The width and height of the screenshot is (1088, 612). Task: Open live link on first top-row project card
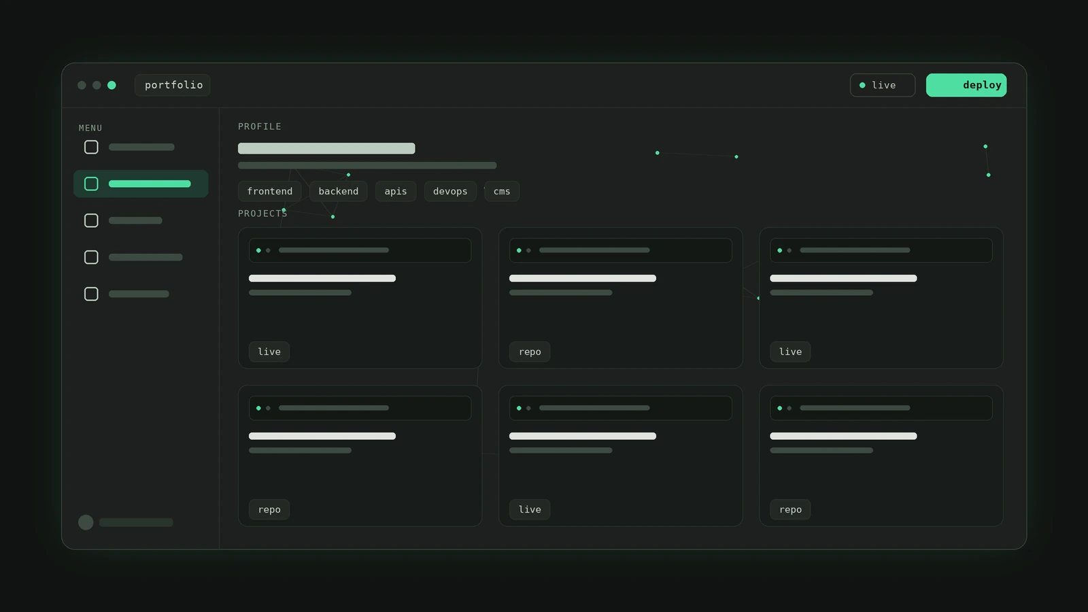pyautogui.click(x=269, y=352)
